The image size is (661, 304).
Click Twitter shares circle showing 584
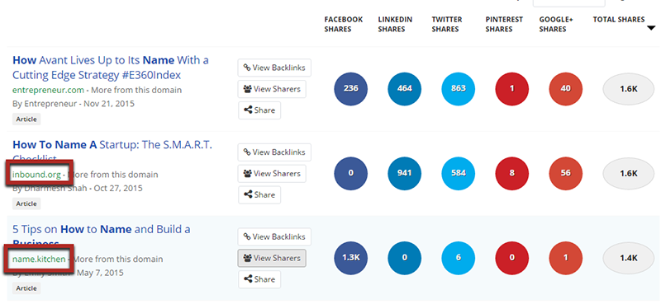coord(459,173)
